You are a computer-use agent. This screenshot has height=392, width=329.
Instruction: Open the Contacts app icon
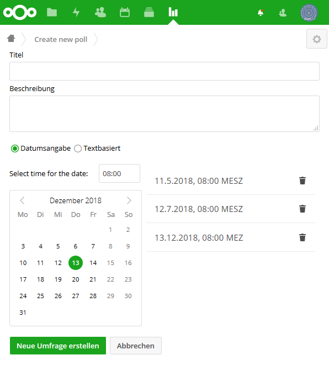pos(100,12)
